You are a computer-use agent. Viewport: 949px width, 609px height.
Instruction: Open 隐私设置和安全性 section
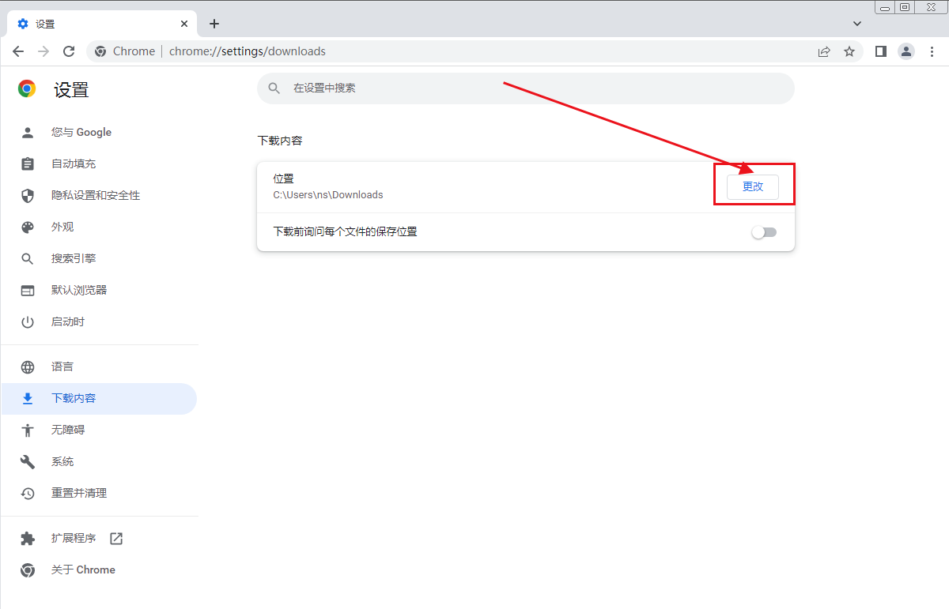coord(99,195)
